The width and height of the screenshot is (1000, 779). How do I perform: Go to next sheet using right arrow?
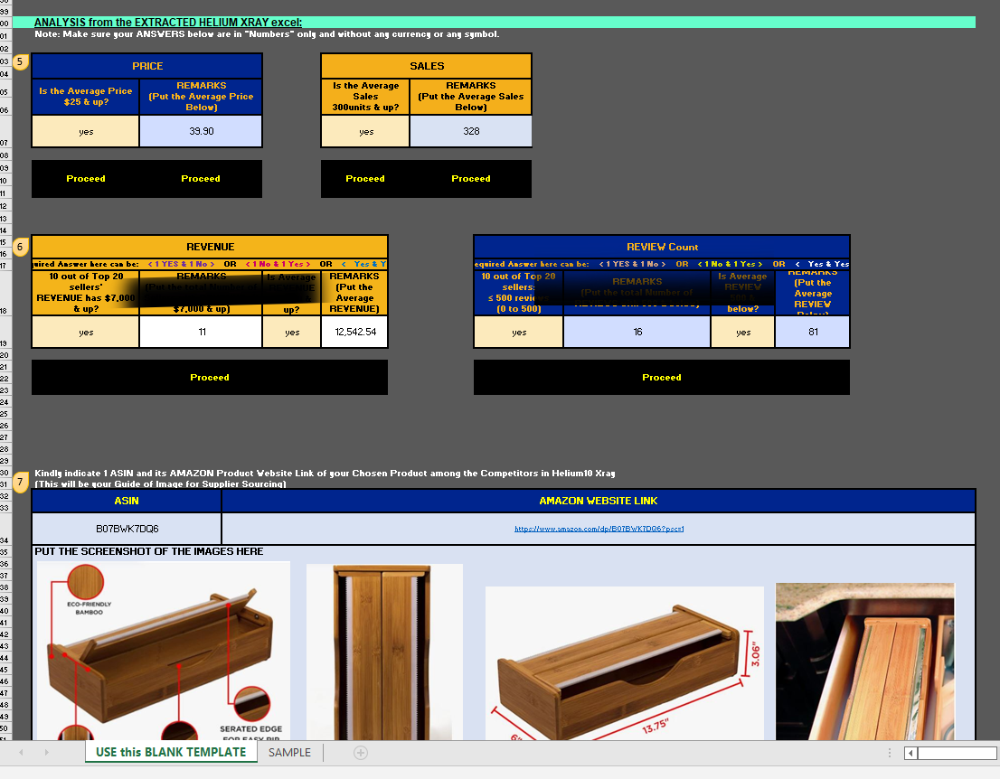pos(46,753)
